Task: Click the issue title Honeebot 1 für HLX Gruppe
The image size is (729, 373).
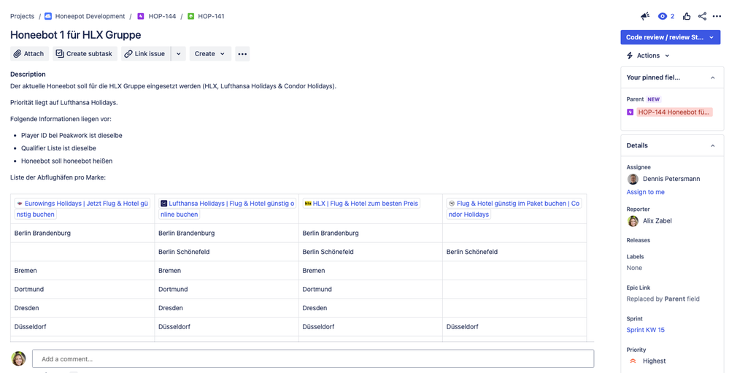Action: [x=76, y=35]
